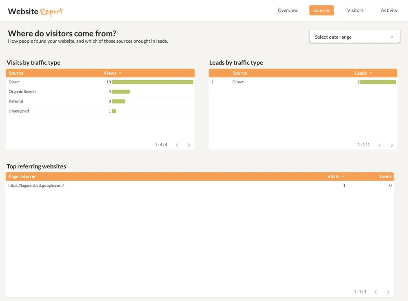Click Leads by traffic type heading
This screenshot has width=408, height=301.
[236, 63]
